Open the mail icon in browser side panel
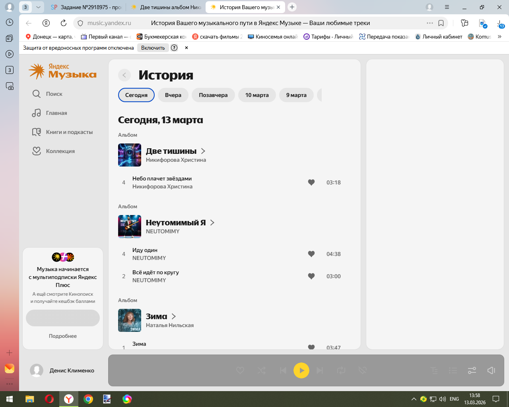Image resolution: width=509 pixels, height=407 pixels. pos(10,368)
